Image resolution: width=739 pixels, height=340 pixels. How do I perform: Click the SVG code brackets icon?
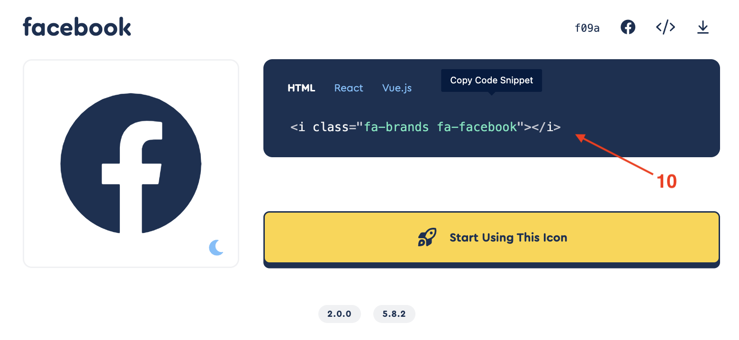(665, 27)
